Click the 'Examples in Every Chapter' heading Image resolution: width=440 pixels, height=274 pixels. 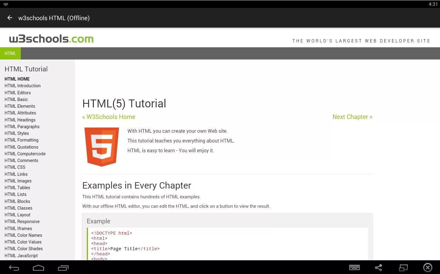click(x=137, y=186)
